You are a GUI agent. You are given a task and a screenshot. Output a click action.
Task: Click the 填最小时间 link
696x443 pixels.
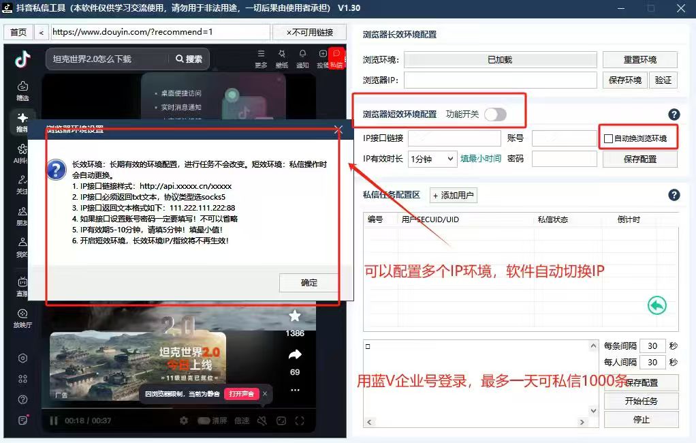[x=481, y=159]
